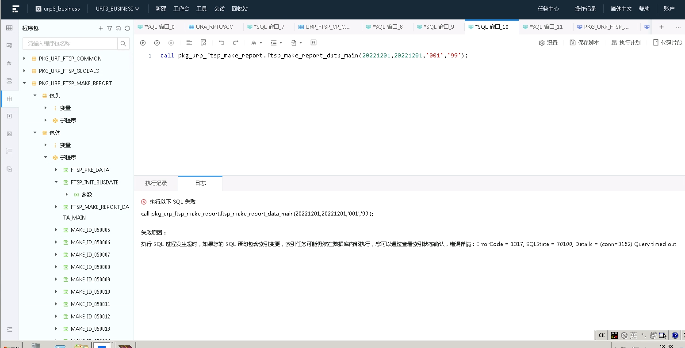Redo the last edit in editor
This screenshot has width=685, height=348.
[236, 43]
